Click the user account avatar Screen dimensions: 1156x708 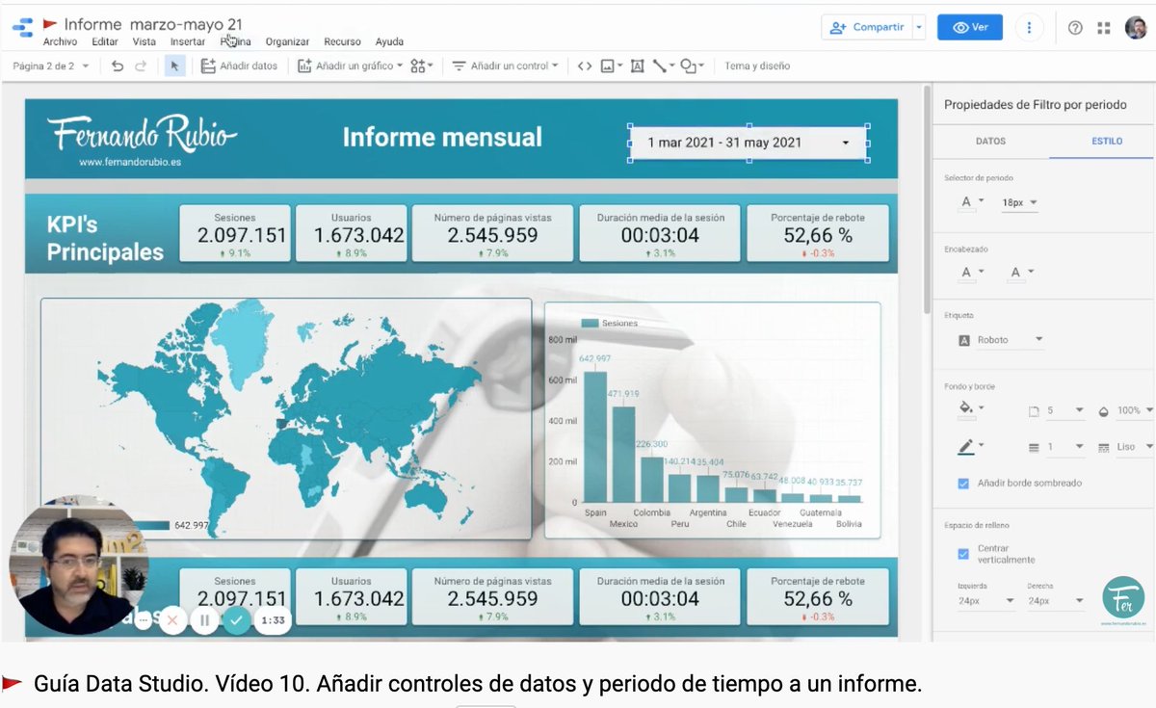pos(1136,27)
